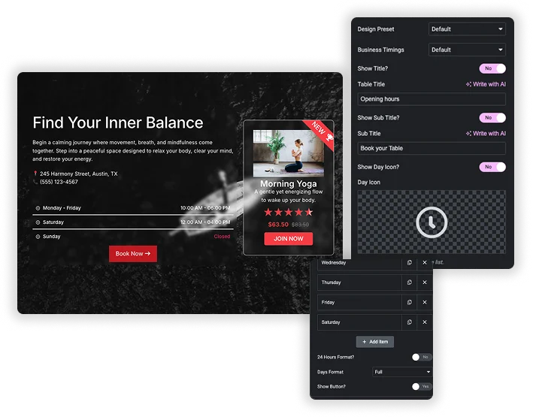Remove the Wednesday item
The height and width of the screenshot is (417, 536).
click(x=425, y=263)
